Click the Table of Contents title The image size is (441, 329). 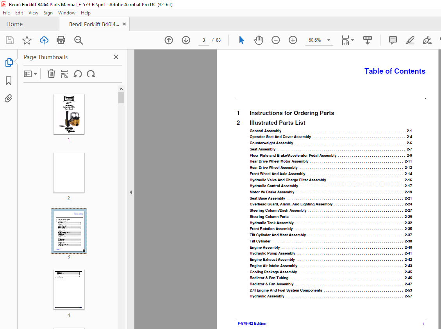coord(395,71)
